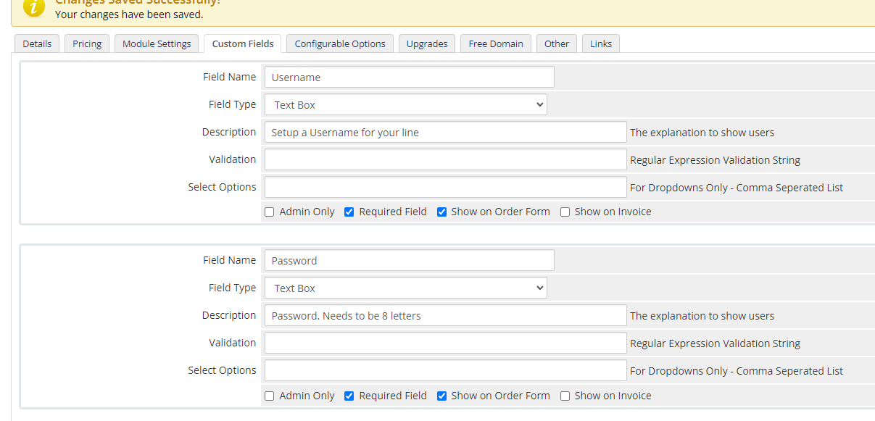
Task: Click 'Regular Expression Validation String' hint in Password section
Action: pyautogui.click(x=715, y=343)
